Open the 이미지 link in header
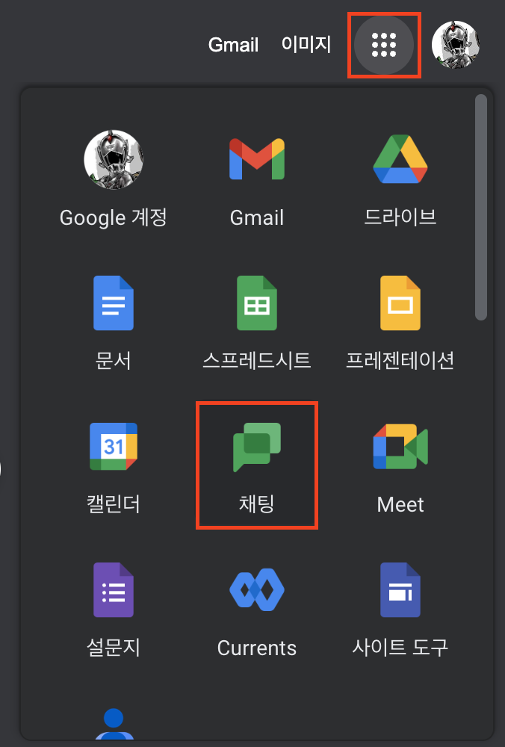The height and width of the screenshot is (747, 505). point(306,44)
